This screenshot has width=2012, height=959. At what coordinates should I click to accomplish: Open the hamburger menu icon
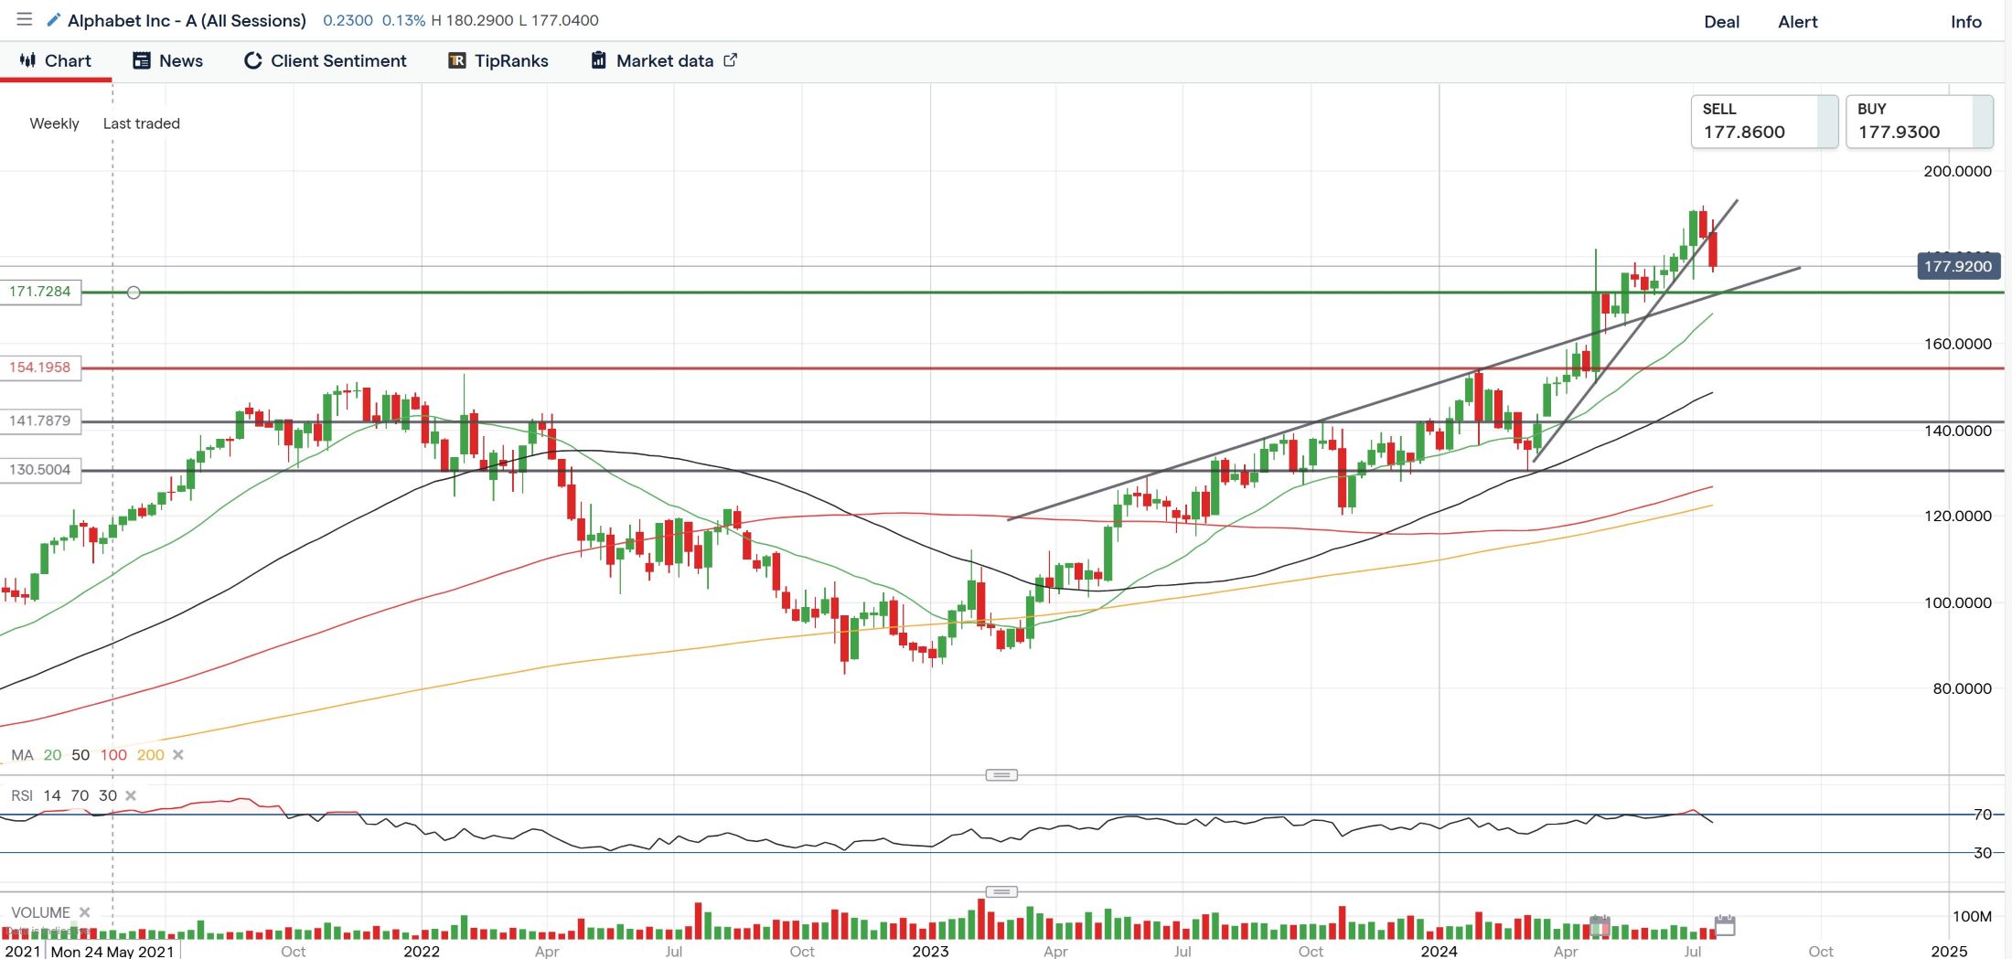tap(25, 19)
